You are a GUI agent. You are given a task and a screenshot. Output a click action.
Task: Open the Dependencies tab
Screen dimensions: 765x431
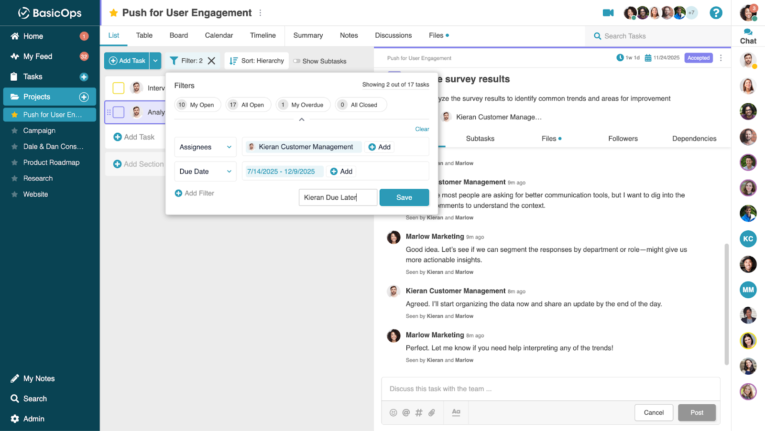694,139
